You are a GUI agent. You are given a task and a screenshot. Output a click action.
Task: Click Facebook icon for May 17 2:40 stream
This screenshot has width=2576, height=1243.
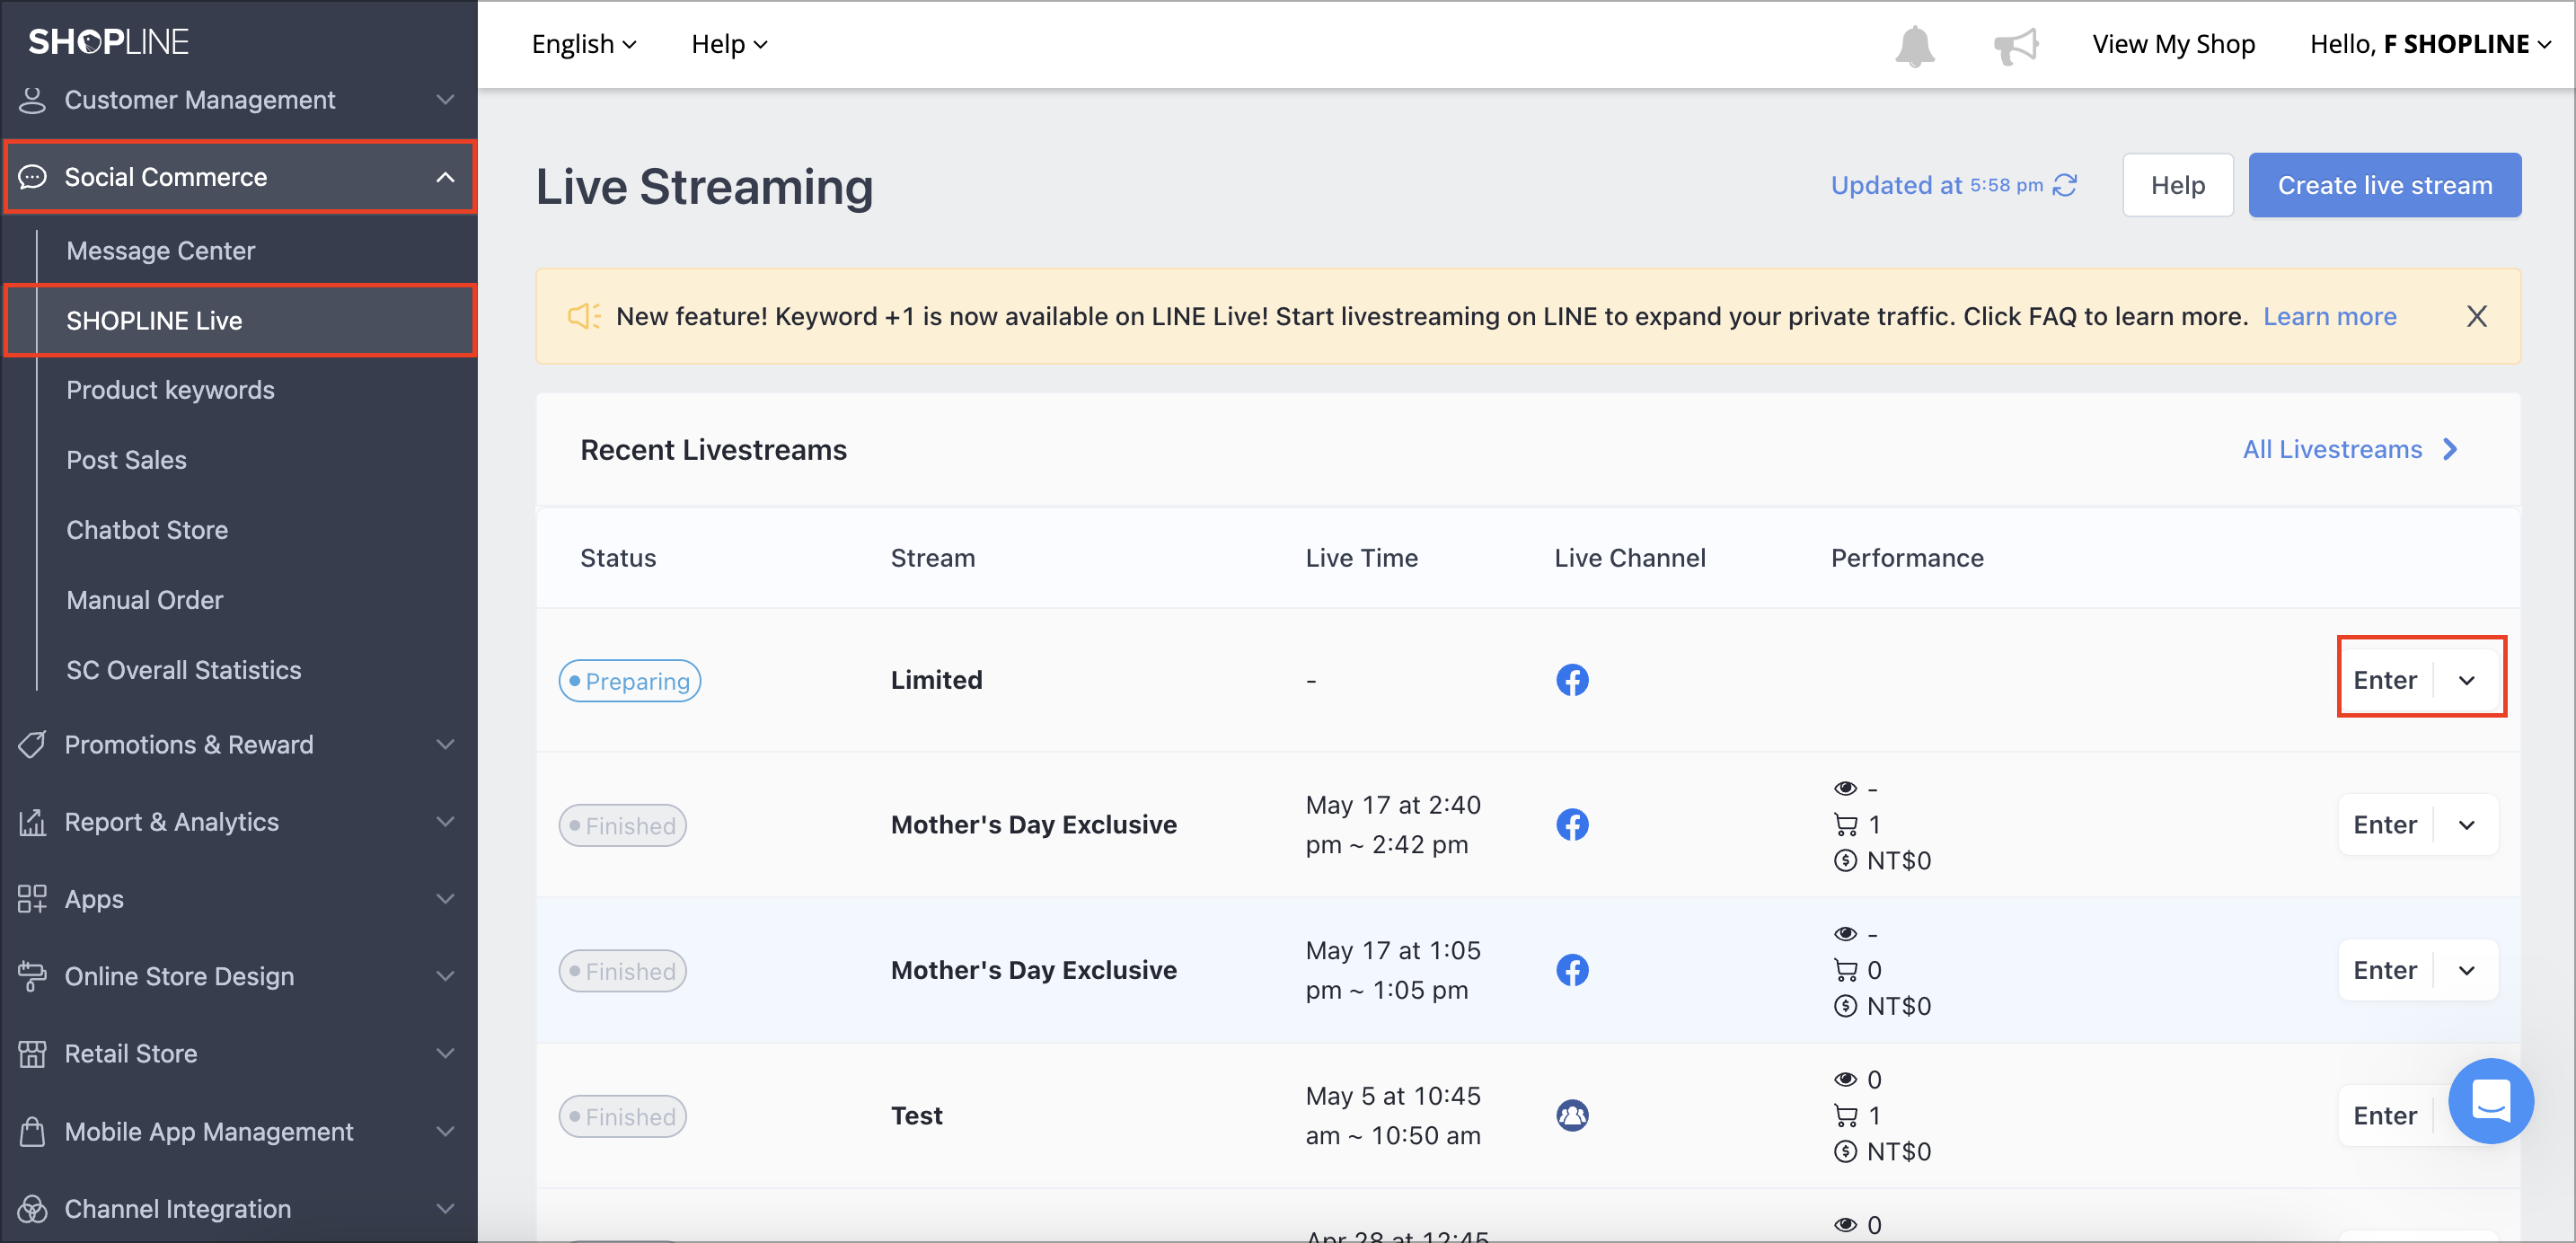1572,825
